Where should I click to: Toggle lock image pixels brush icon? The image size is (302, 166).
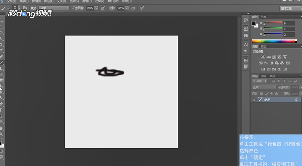click(267, 94)
